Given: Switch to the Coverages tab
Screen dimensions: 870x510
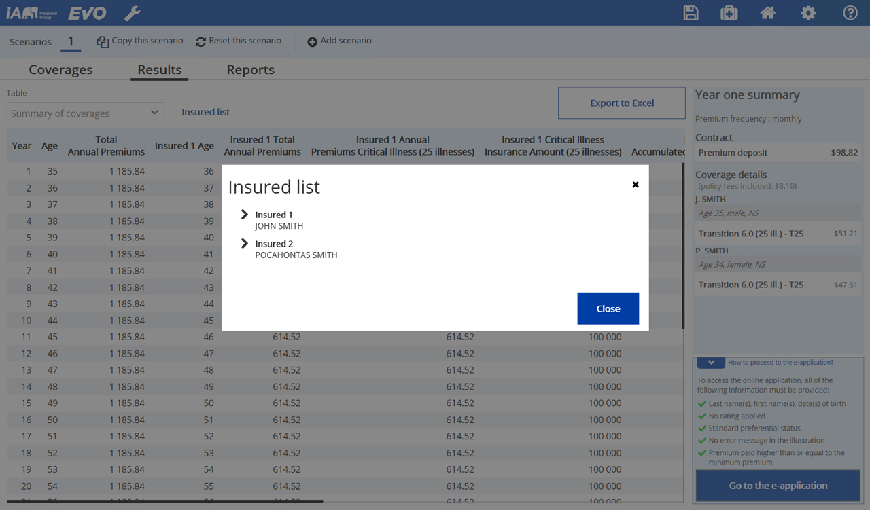Looking at the screenshot, I should [x=60, y=69].
